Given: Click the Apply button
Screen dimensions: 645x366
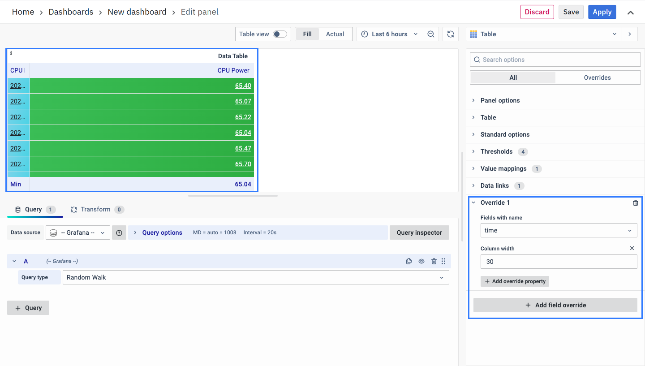Looking at the screenshot, I should (602, 12).
